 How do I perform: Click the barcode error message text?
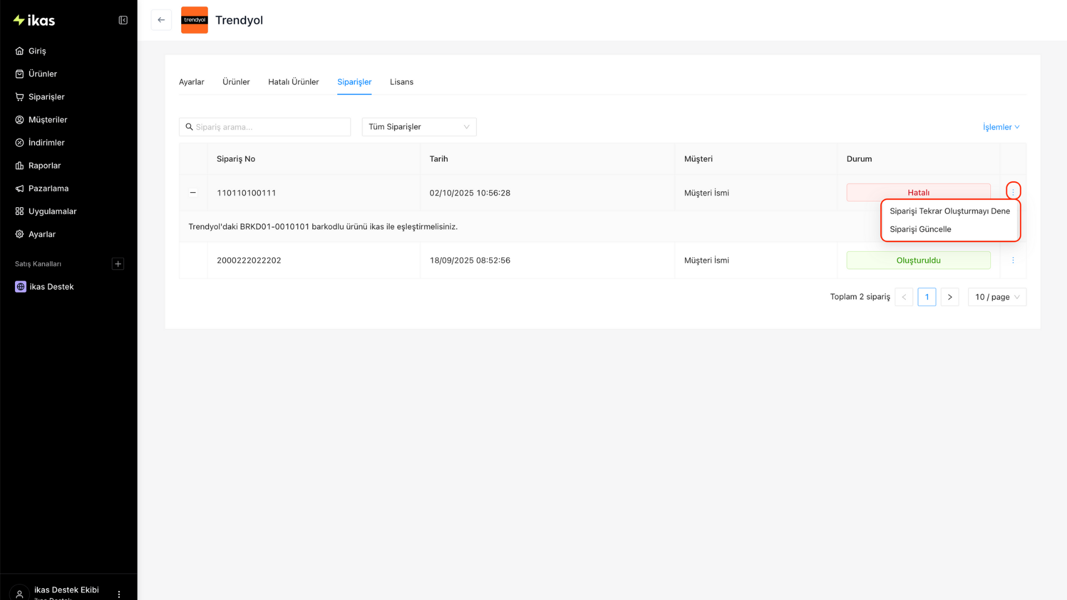pos(323,227)
